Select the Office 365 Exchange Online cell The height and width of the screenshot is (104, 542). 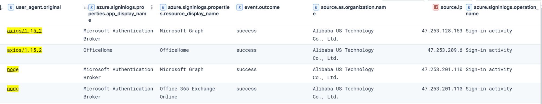coord(187,93)
